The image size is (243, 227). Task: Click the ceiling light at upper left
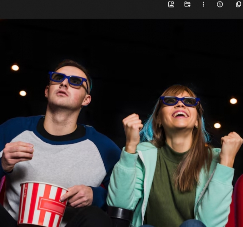[x=15, y=68]
